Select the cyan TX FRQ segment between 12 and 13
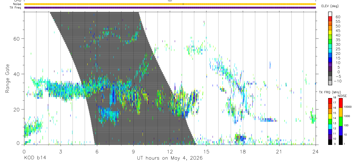Screen dimensions: 355x164 (x=330, y=126)
